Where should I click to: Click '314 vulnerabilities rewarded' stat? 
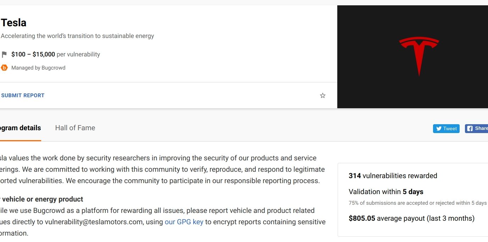393,176
